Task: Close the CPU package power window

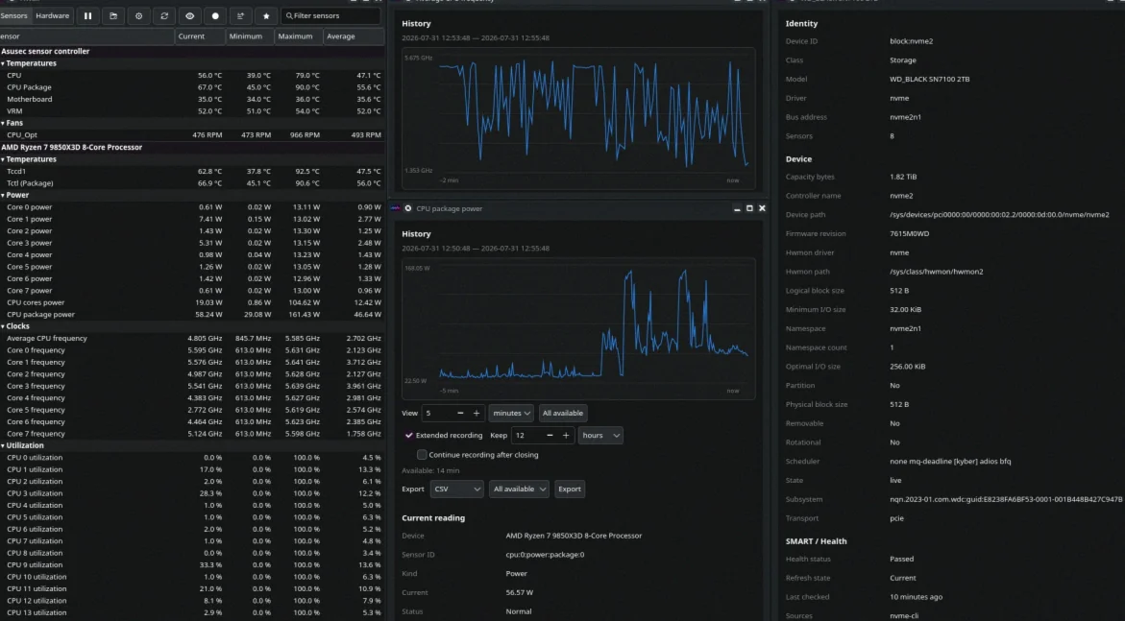Action: [762, 208]
